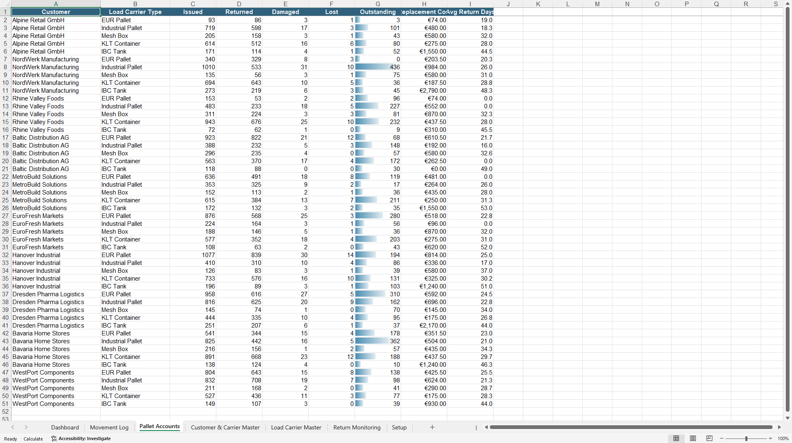This screenshot has width=792, height=443.
Task: Add a new sheet with plus icon
Action: point(432,427)
